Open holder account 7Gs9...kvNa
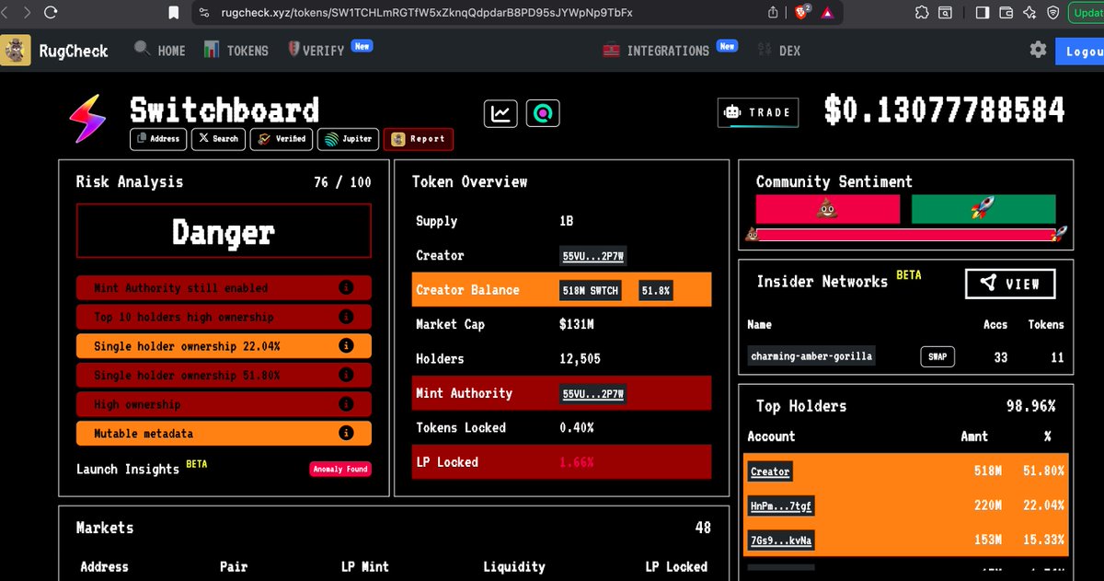 coord(780,540)
